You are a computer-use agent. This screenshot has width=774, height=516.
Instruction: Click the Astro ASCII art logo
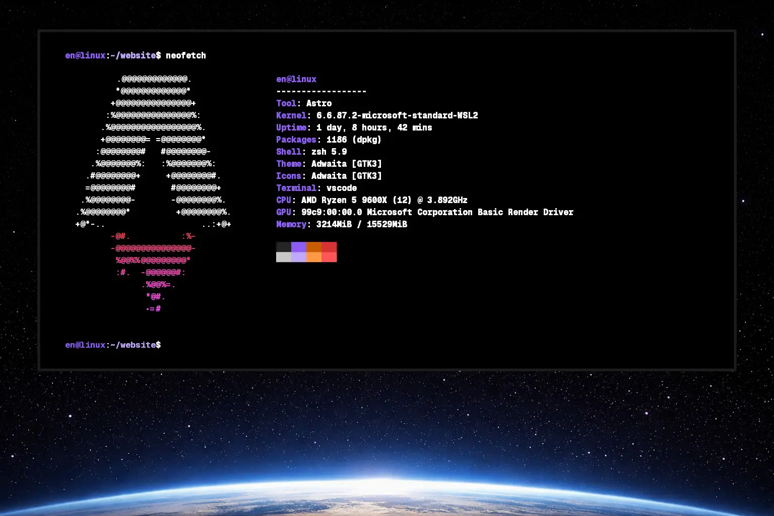153,194
